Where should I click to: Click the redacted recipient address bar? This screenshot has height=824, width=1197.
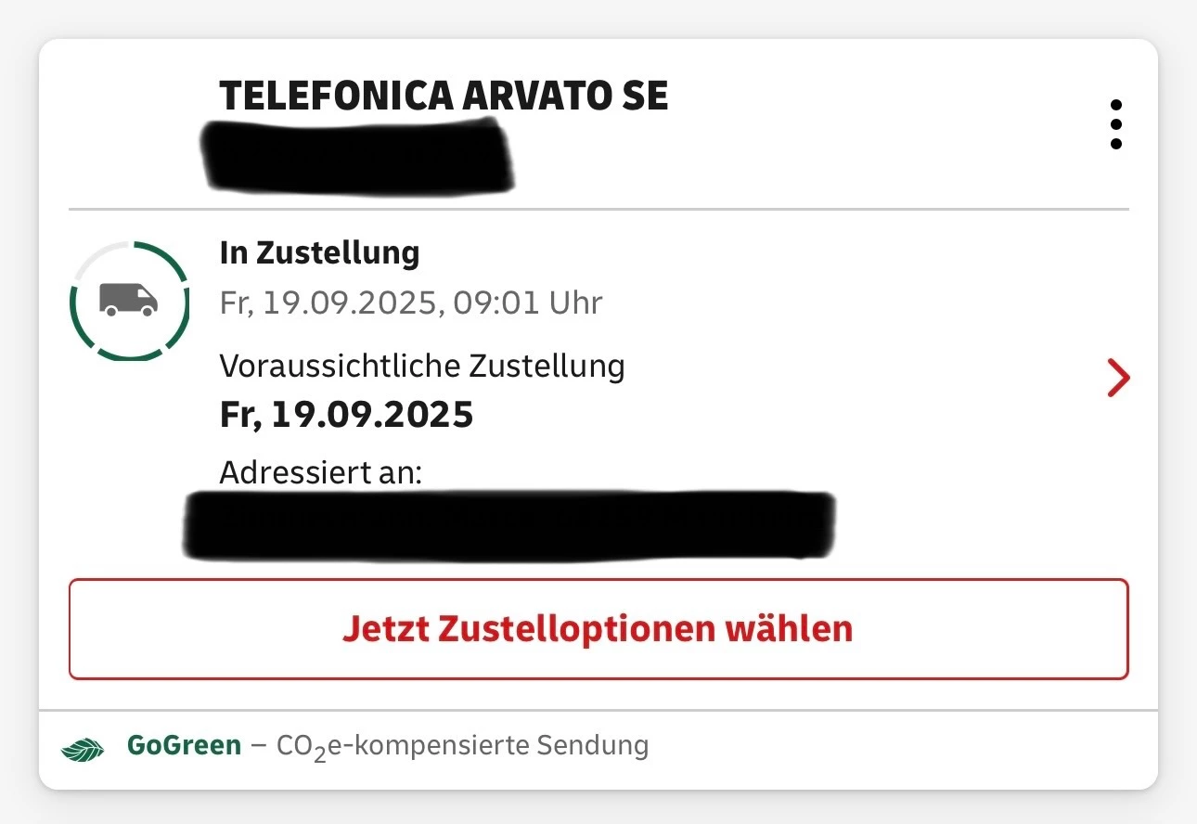[x=508, y=526]
